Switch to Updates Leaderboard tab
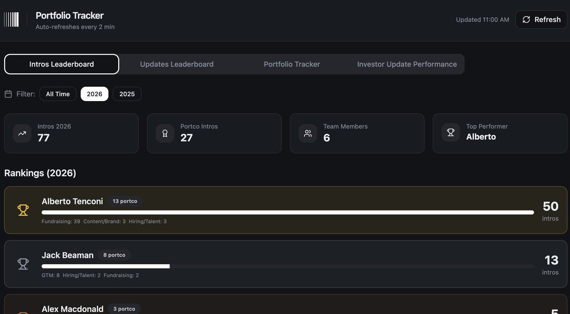Viewport: 570px width, 314px height. [x=177, y=64]
